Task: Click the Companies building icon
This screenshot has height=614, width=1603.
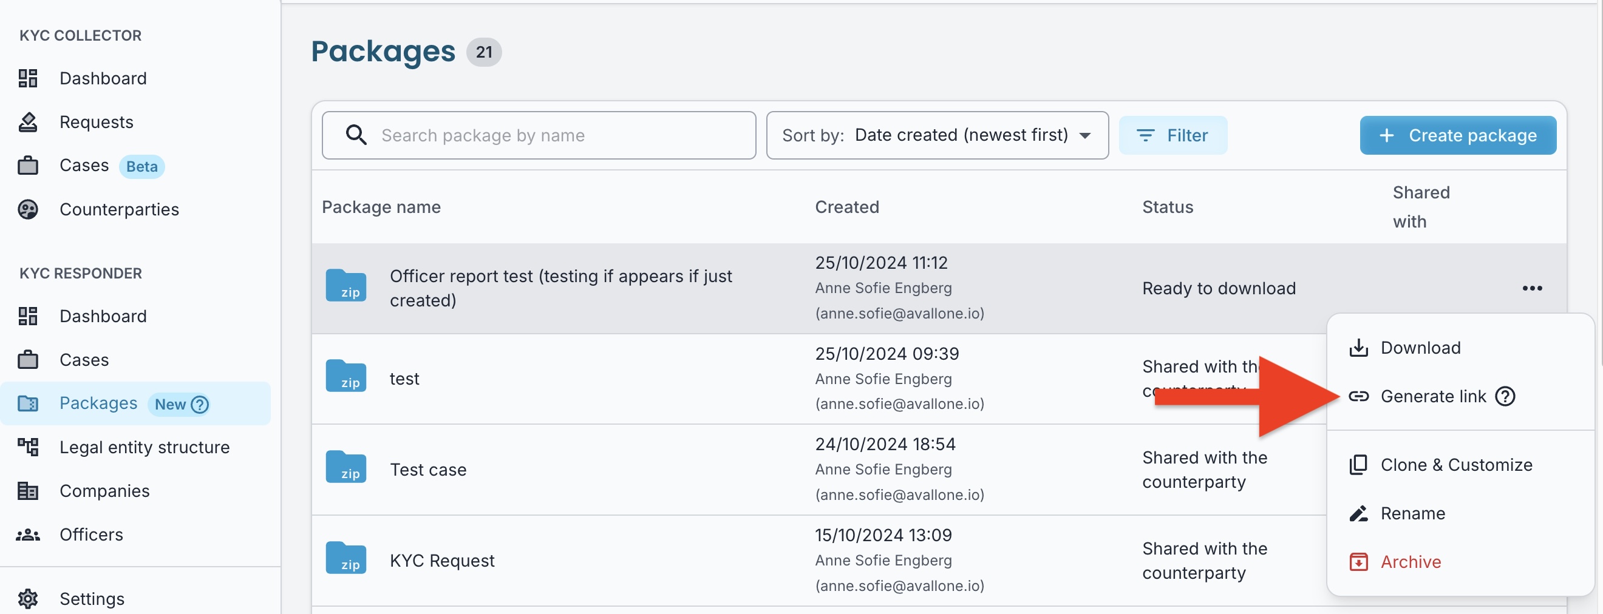Action: click(x=28, y=491)
